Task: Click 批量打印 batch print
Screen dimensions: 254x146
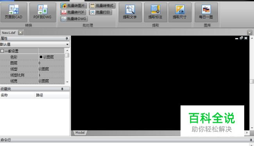Action: coord(100,12)
